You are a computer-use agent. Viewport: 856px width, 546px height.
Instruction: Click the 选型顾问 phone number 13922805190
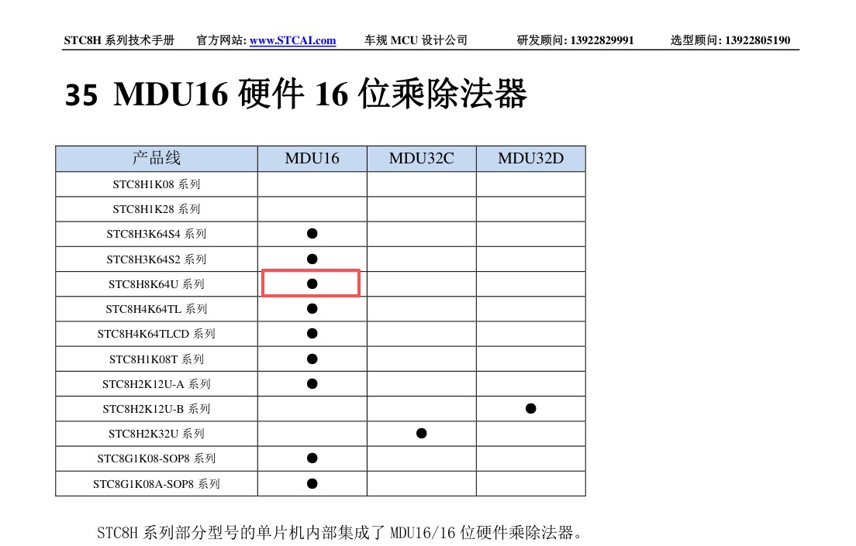[x=758, y=40]
